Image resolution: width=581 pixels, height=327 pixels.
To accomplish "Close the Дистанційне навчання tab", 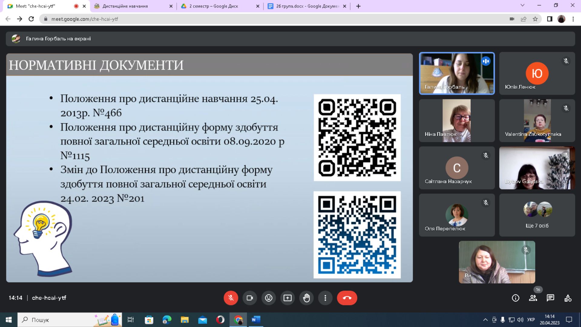I will click(x=171, y=6).
